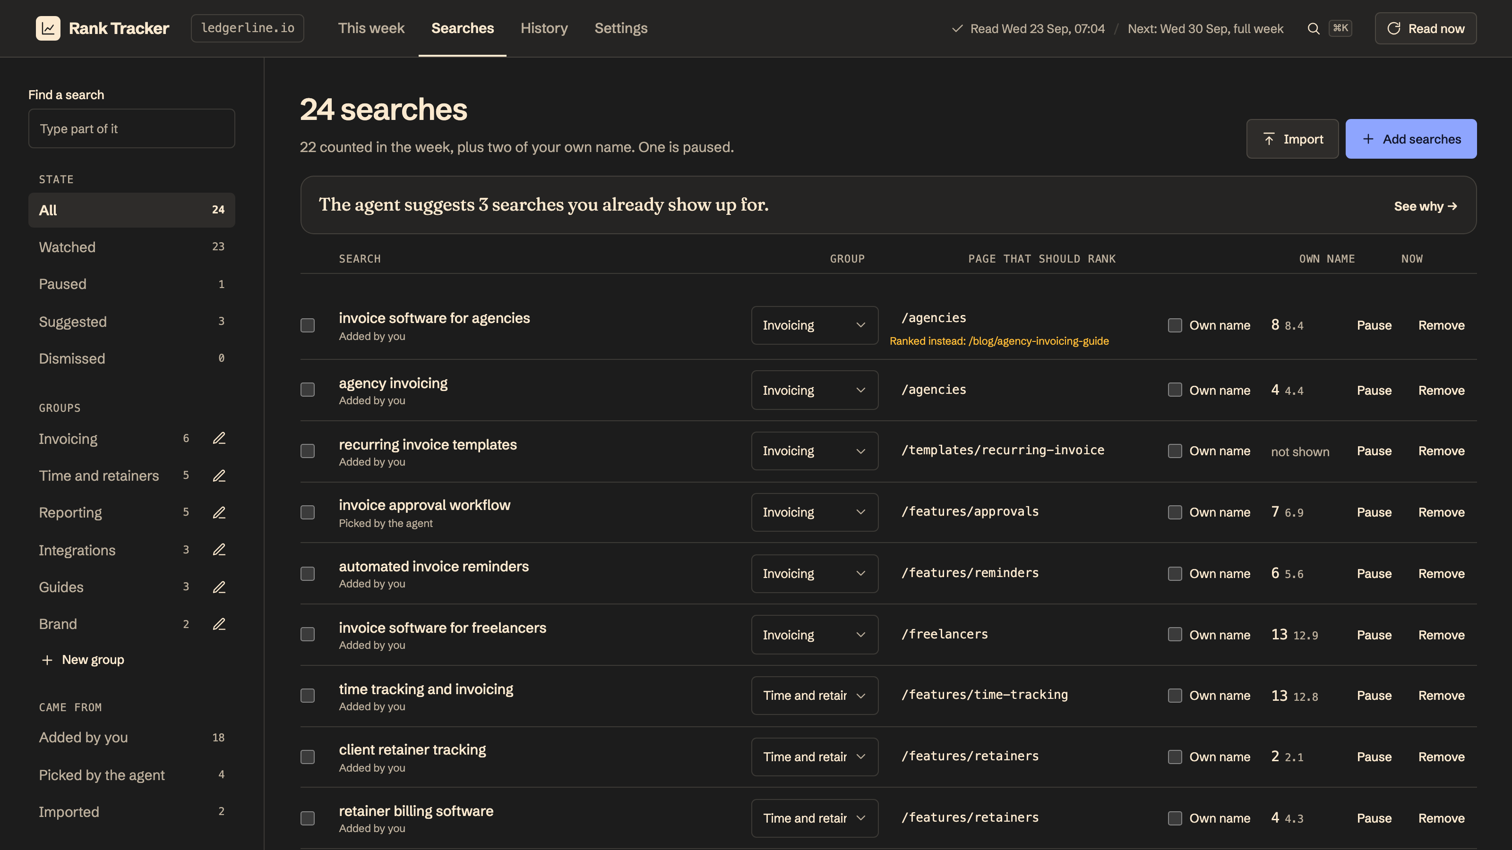
Task: Open group dropdown for agency invoicing
Action: coord(815,390)
